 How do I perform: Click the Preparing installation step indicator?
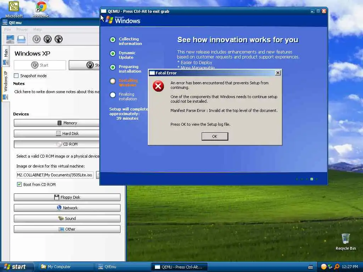pyautogui.click(x=113, y=67)
